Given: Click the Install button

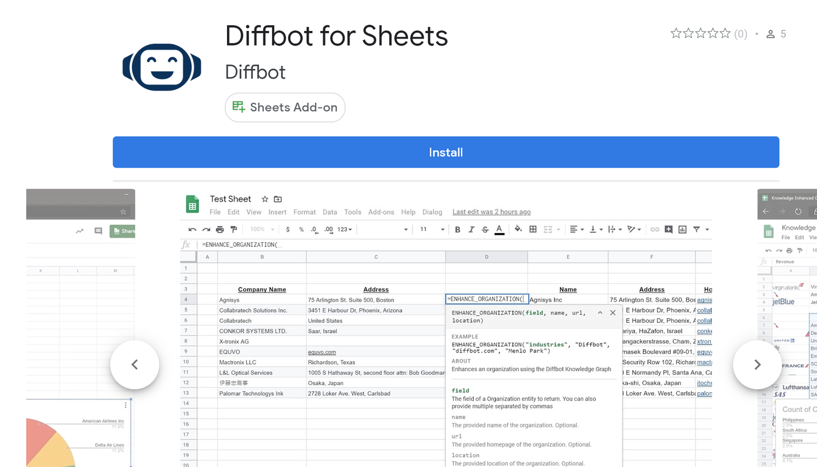Looking at the screenshot, I should coord(446,152).
